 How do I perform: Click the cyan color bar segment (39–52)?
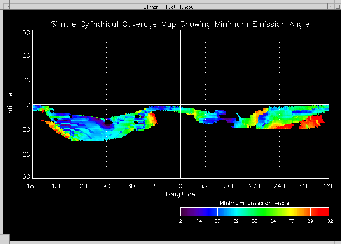(x=245, y=212)
